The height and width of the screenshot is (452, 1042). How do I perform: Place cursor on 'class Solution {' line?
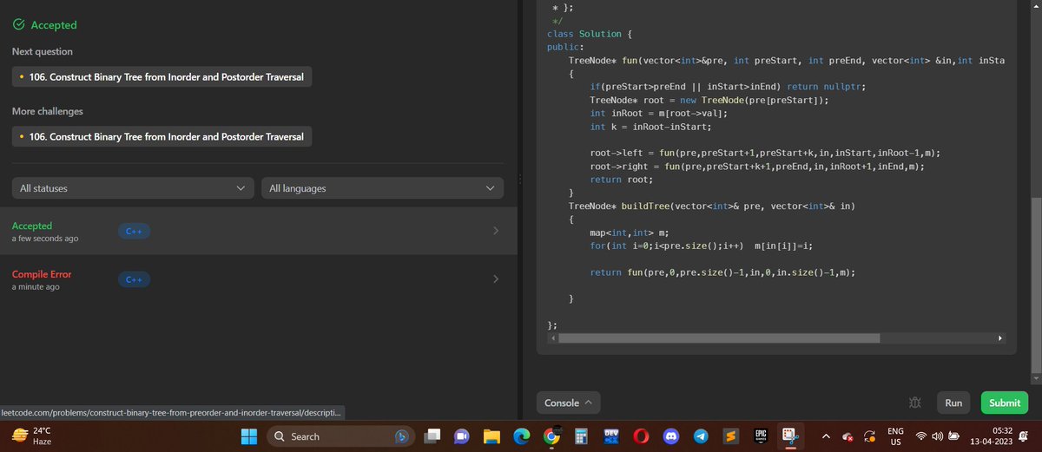click(590, 34)
